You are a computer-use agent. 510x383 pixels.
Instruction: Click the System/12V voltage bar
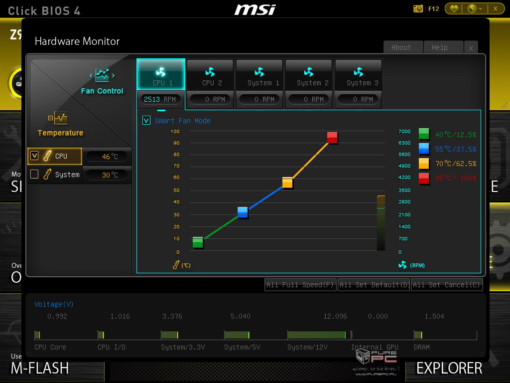(x=316, y=335)
